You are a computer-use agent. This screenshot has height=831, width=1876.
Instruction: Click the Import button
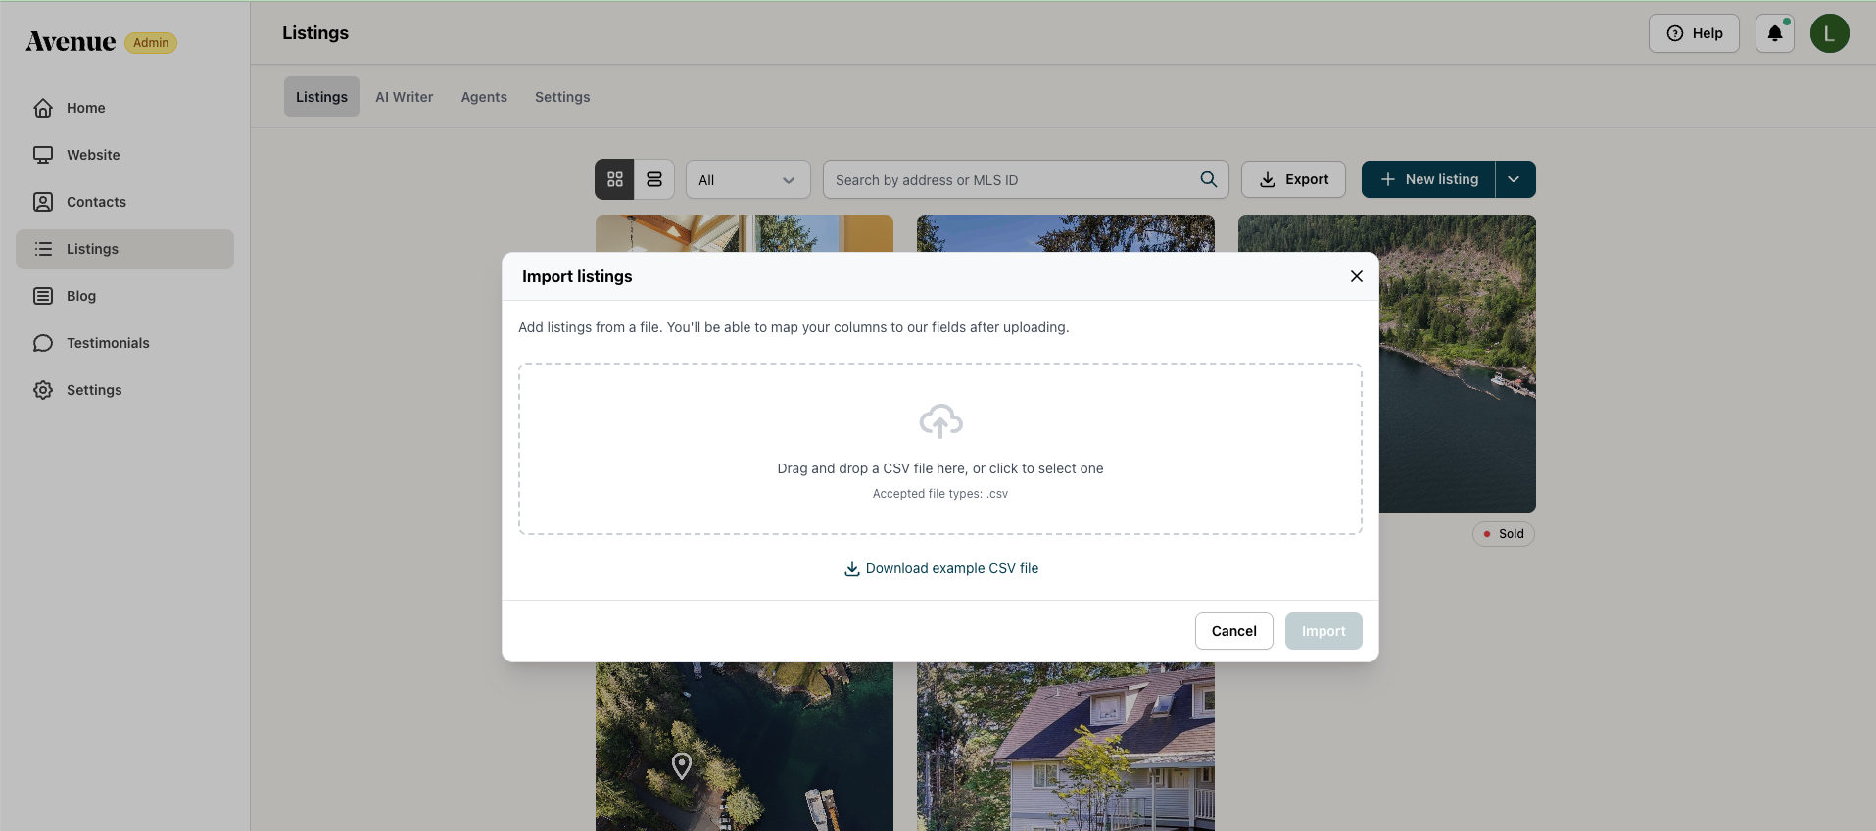pyautogui.click(x=1323, y=631)
